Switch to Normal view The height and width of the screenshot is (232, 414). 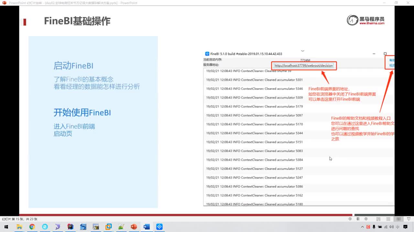[x=378, y=219]
